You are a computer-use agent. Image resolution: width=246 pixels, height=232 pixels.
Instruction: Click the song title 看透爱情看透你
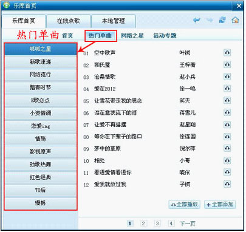112,172
